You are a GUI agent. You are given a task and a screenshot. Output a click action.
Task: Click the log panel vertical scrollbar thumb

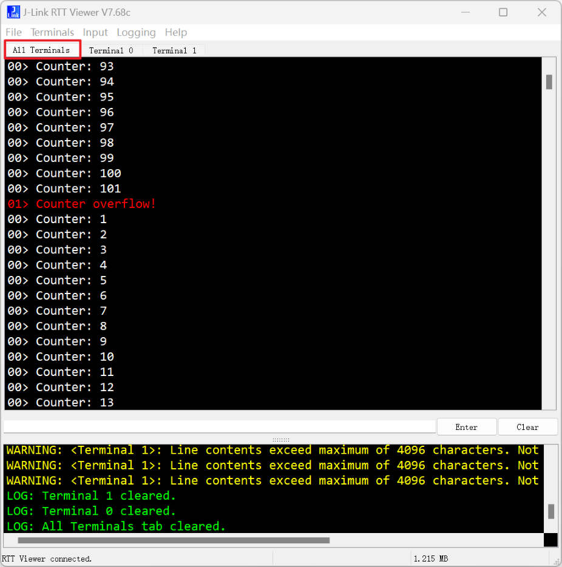[x=551, y=511]
